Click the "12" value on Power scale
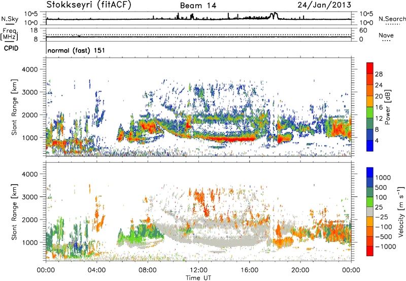Viewport: 406px width, 281px height. click(379, 119)
